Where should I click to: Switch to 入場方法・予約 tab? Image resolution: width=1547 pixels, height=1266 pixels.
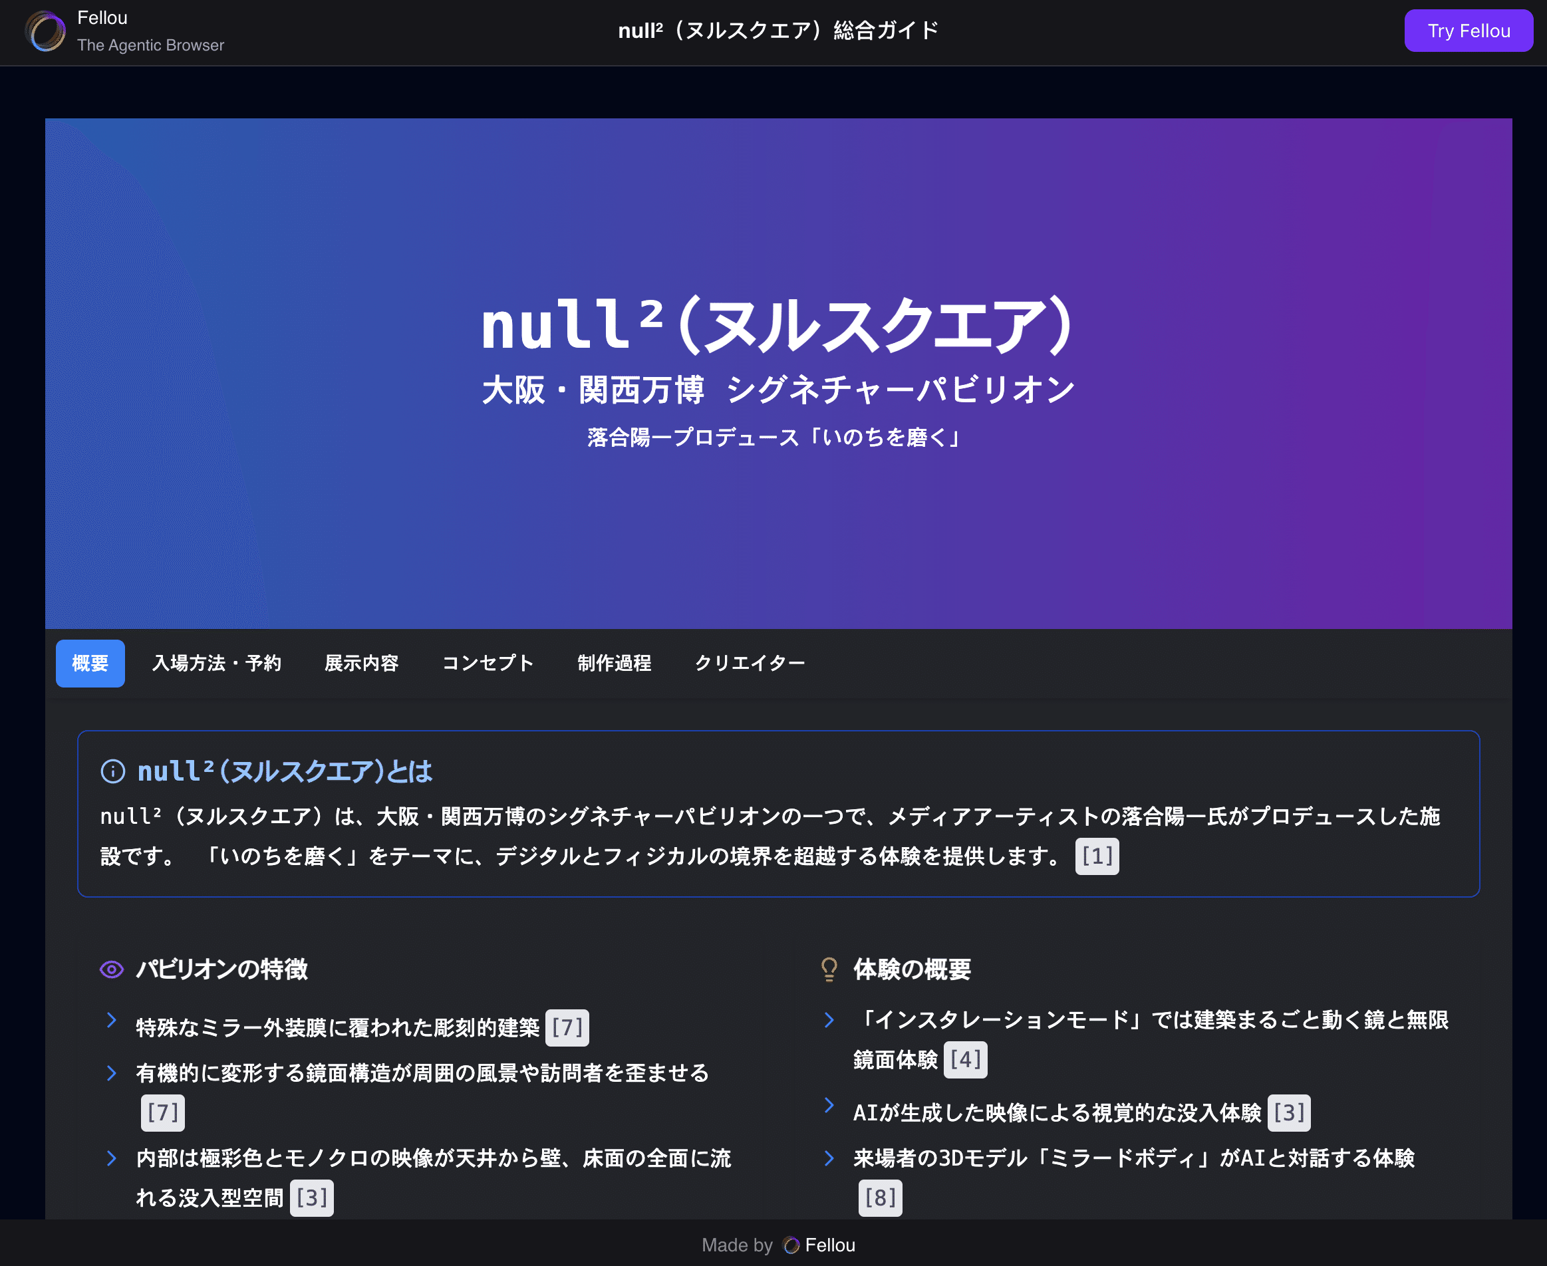click(217, 663)
